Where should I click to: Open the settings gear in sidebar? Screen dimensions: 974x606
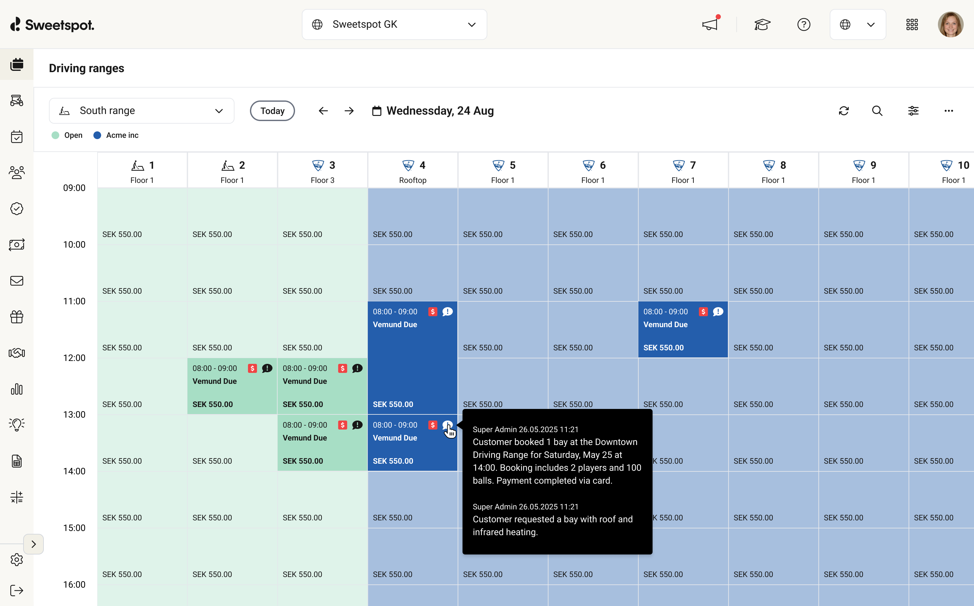point(17,560)
